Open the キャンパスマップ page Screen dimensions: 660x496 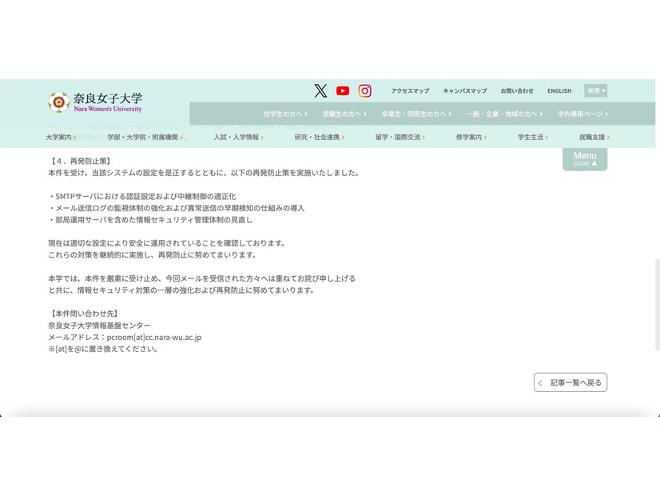coord(464,90)
